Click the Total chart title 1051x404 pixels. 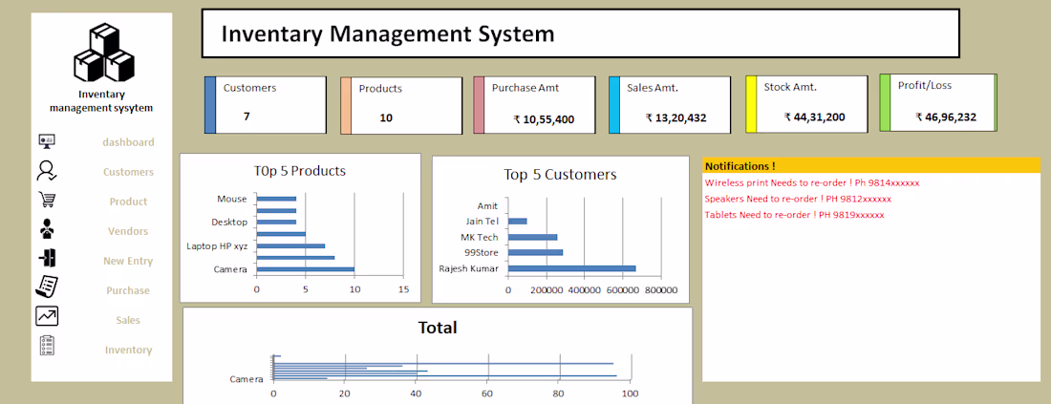[438, 328]
